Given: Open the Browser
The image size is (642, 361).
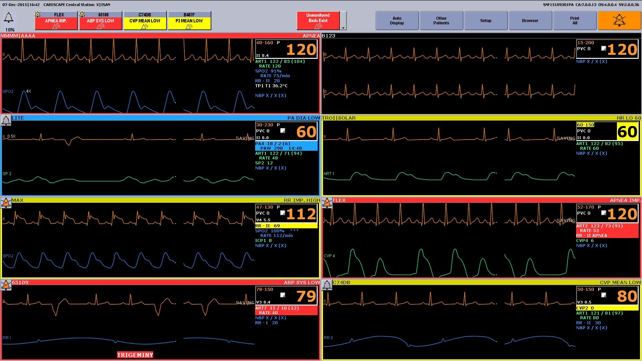Looking at the screenshot, I should (530, 20).
